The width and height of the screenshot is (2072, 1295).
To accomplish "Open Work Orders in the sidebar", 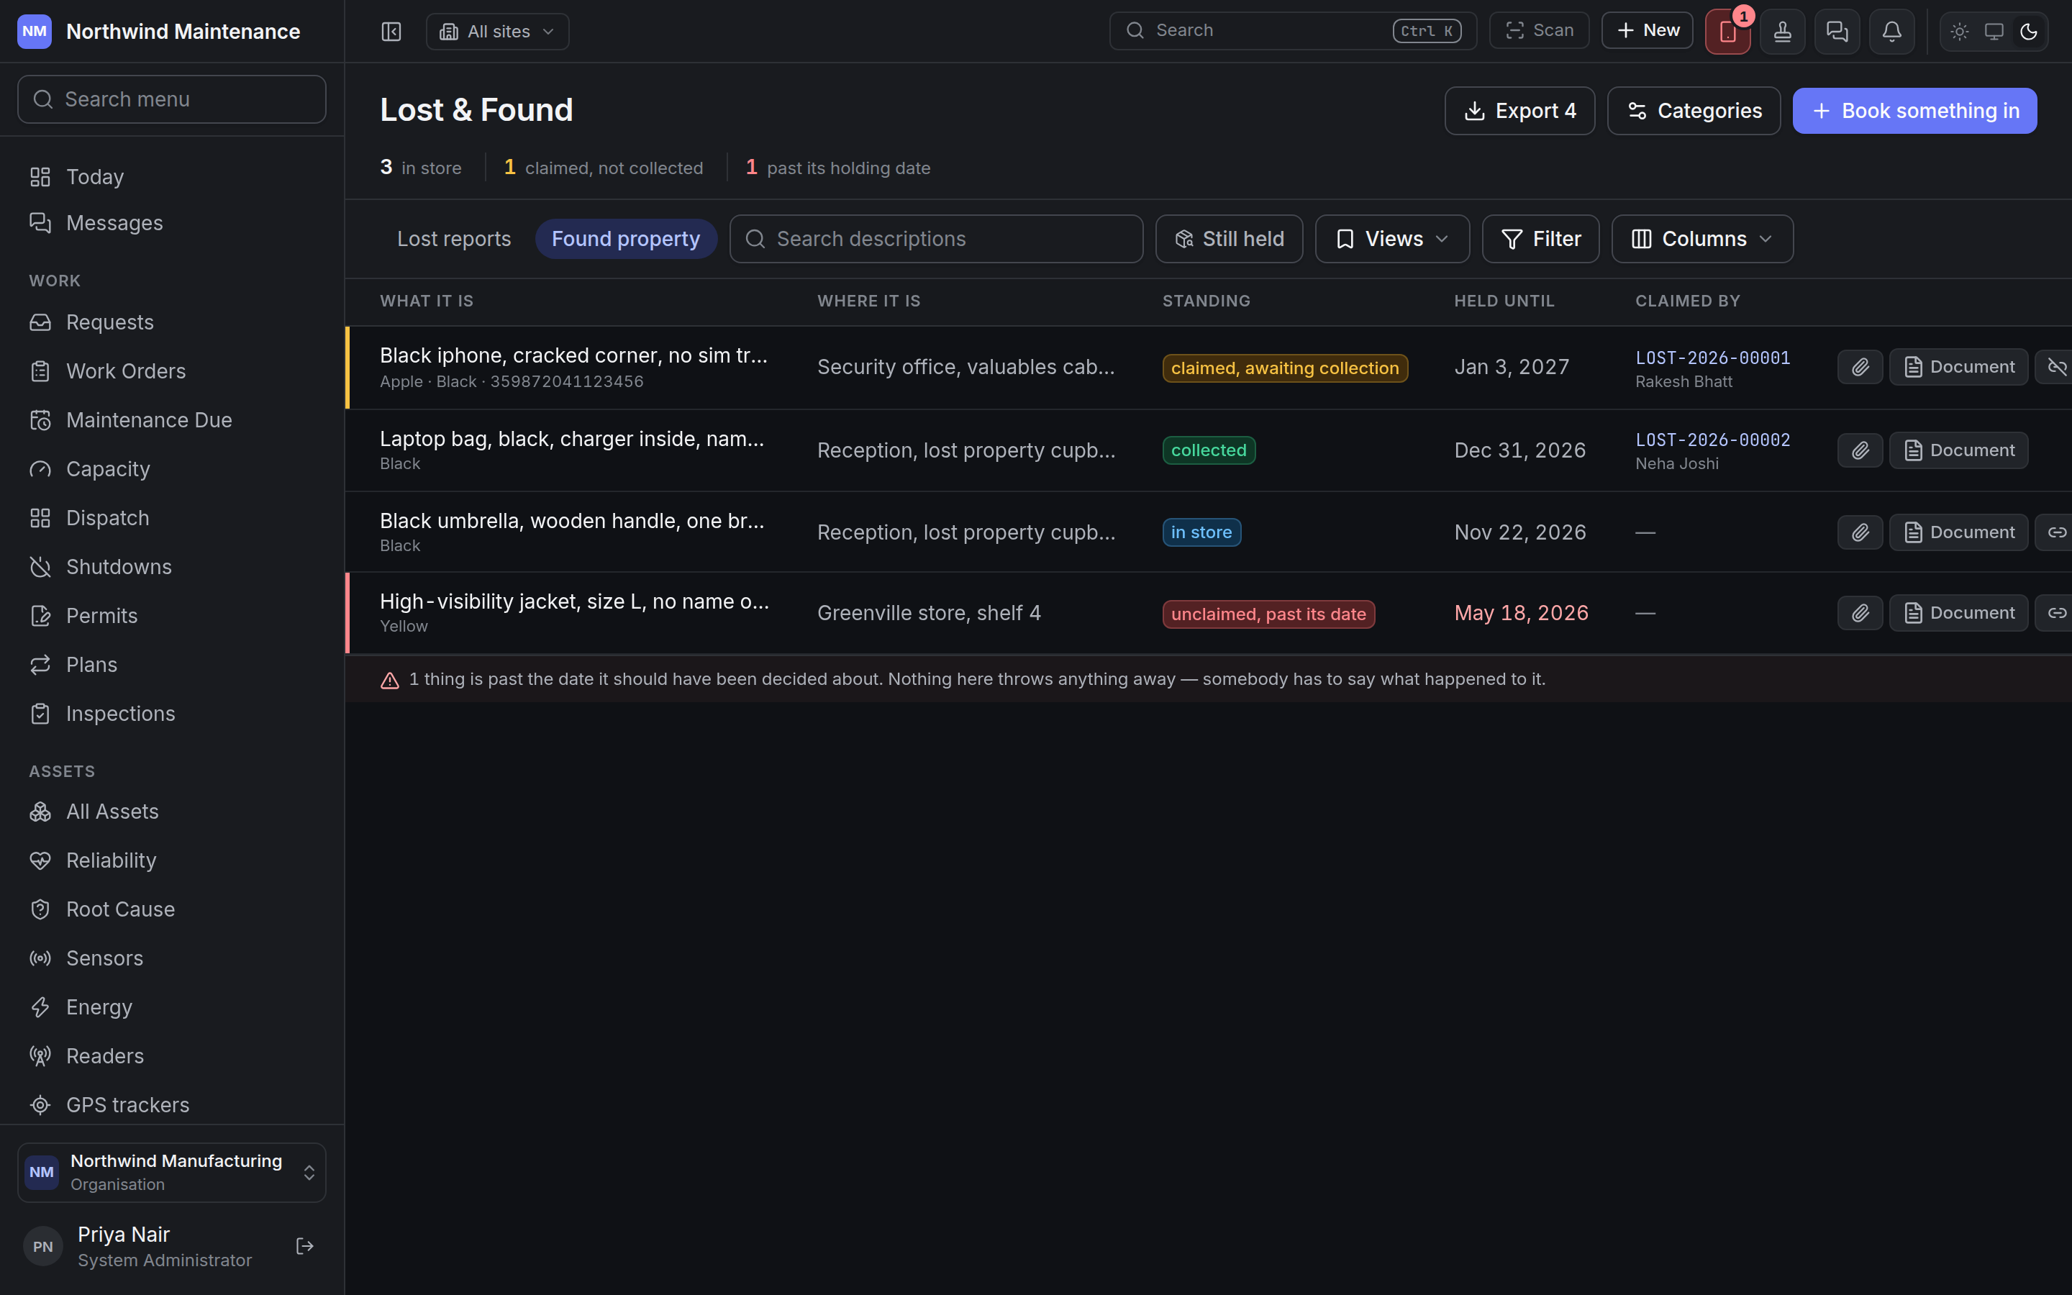I will point(172,371).
